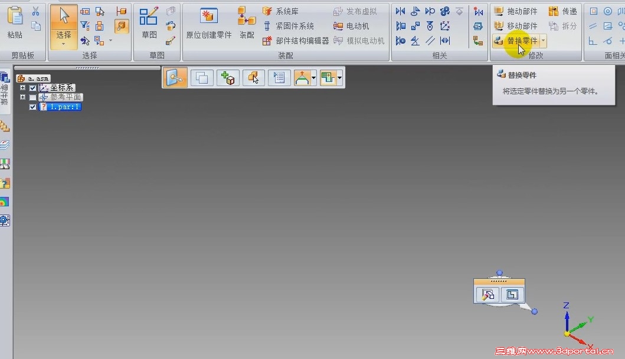Open 系统库 systems library

(280, 12)
